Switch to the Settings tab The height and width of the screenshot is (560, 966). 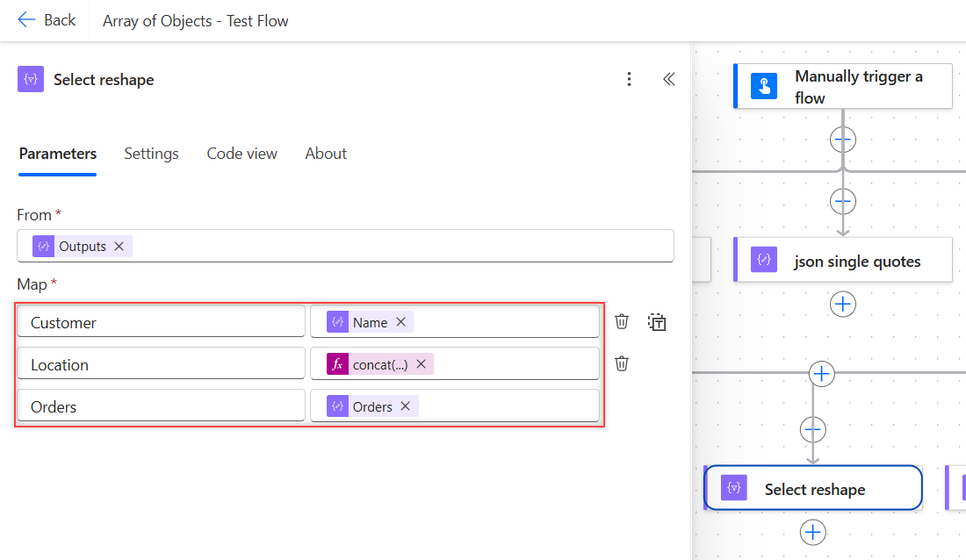pos(151,154)
